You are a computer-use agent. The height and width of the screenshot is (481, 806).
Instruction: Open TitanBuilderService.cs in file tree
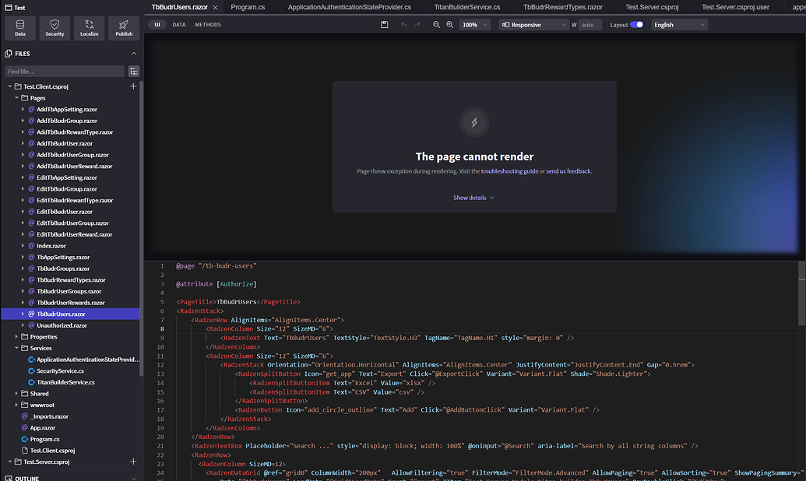click(x=65, y=382)
